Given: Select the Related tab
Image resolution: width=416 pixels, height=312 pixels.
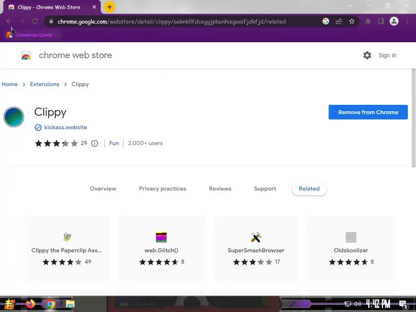Looking at the screenshot, I should 309,188.
